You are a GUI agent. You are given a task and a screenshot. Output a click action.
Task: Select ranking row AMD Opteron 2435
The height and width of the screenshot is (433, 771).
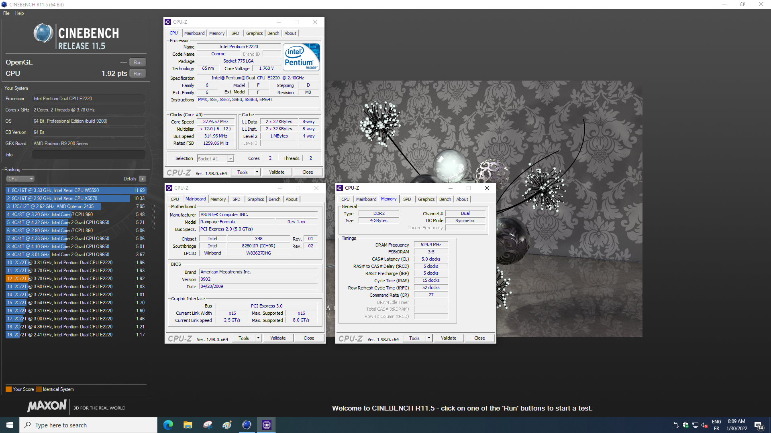click(75, 206)
